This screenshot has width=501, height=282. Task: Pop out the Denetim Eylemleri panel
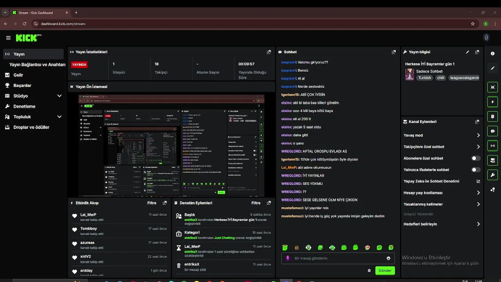[269, 203]
